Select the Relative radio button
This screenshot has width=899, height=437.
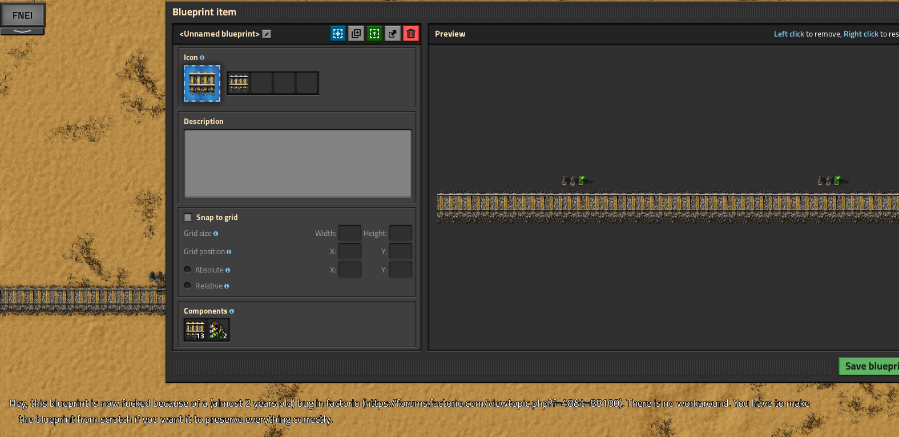click(187, 286)
